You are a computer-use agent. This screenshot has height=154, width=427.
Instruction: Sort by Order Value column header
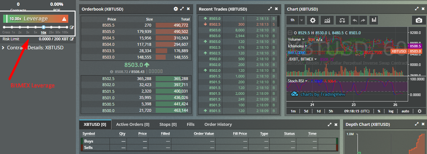(204, 134)
